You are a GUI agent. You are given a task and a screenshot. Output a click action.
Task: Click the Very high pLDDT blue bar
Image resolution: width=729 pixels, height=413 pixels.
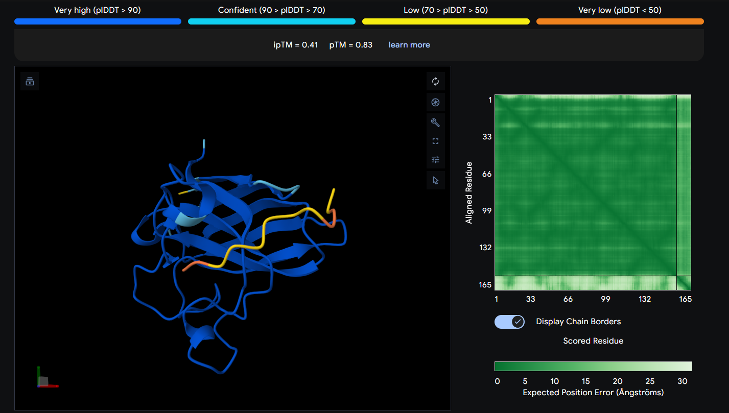(98, 21)
